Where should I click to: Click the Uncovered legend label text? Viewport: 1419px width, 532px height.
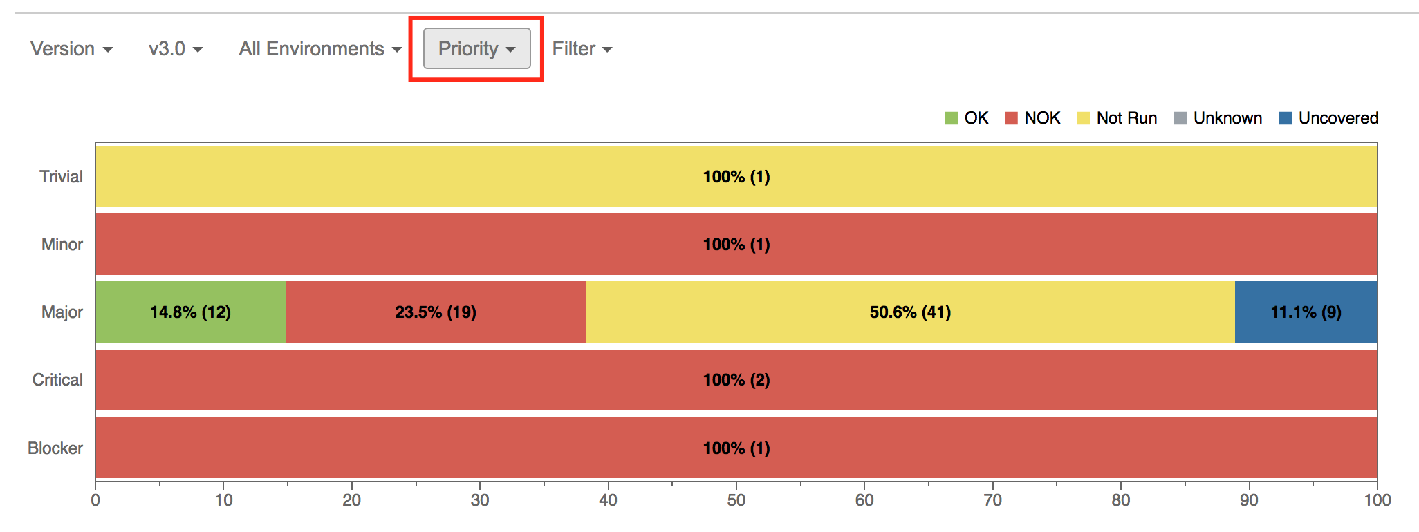tap(1339, 118)
